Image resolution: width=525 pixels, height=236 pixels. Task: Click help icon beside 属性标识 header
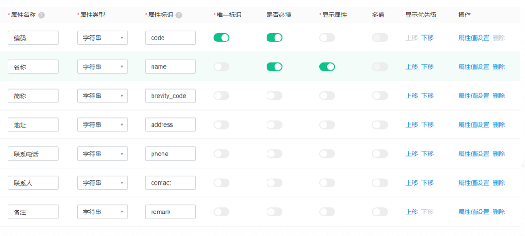click(179, 15)
